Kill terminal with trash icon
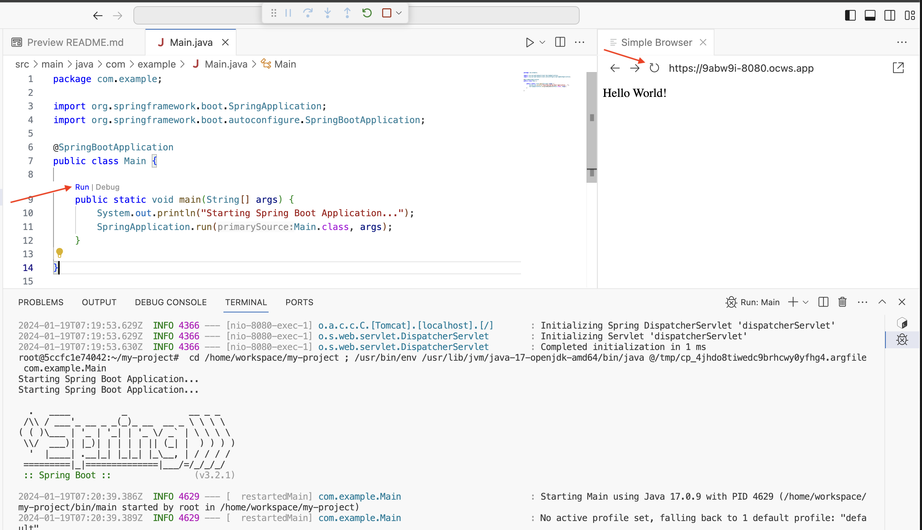 point(842,302)
